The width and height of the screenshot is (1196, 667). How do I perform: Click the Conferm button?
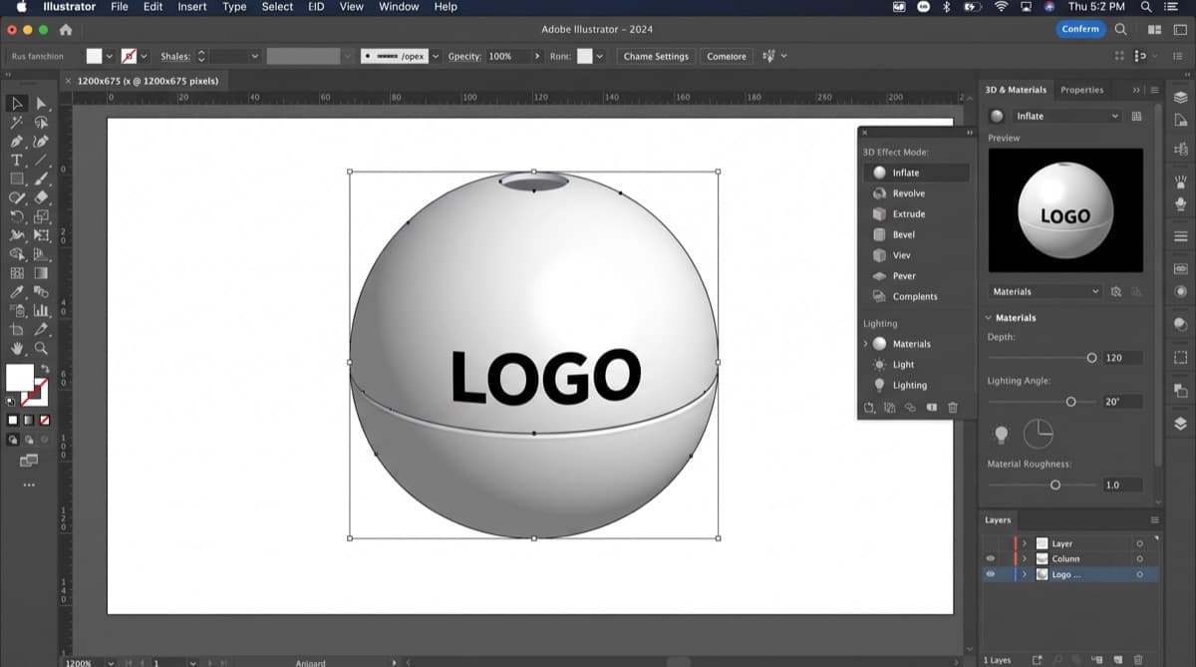coord(1080,29)
